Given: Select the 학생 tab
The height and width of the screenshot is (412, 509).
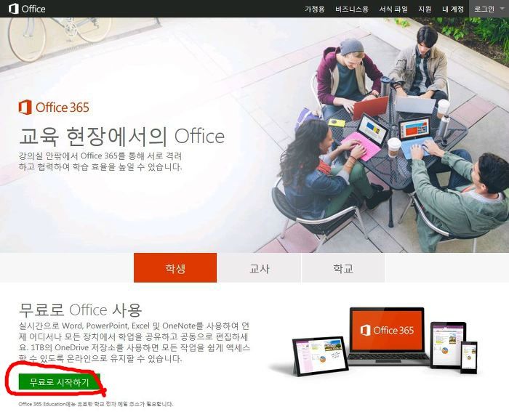Looking at the screenshot, I should coord(175,268).
